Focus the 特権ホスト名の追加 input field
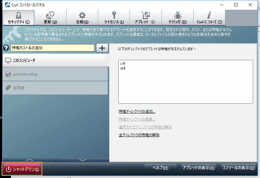The height and width of the screenshot is (178, 260). tap(52, 48)
